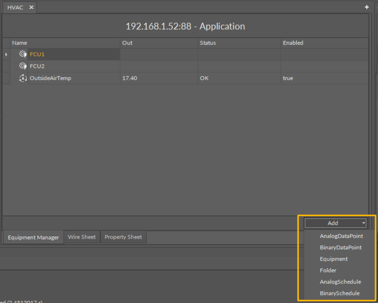Open a new tab with plus icon
The height and width of the screenshot is (303, 378).
point(367,7)
